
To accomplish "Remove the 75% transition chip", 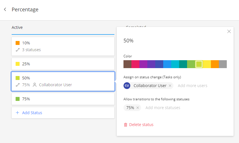I will pos(138,108).
